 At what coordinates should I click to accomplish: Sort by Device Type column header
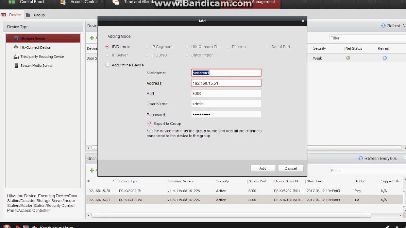[x=129, y=181]
